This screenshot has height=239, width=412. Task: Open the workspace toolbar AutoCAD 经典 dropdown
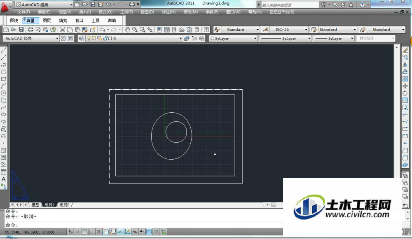[x=31, y=39]
